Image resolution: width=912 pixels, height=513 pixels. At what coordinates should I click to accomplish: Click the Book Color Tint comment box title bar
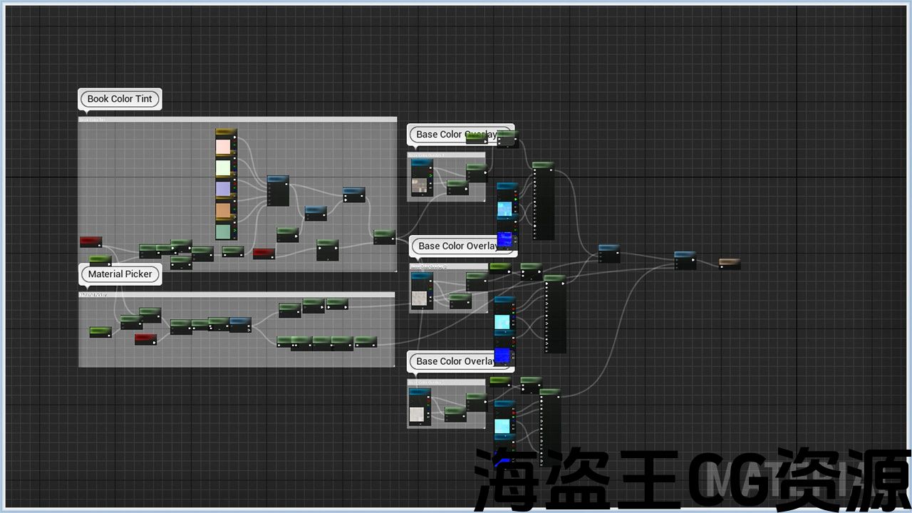237,120
